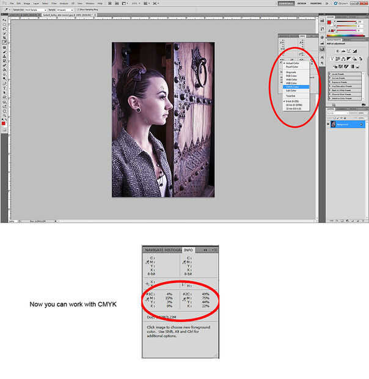Add a Brightness/Contrast adjustment

point(337,51)
